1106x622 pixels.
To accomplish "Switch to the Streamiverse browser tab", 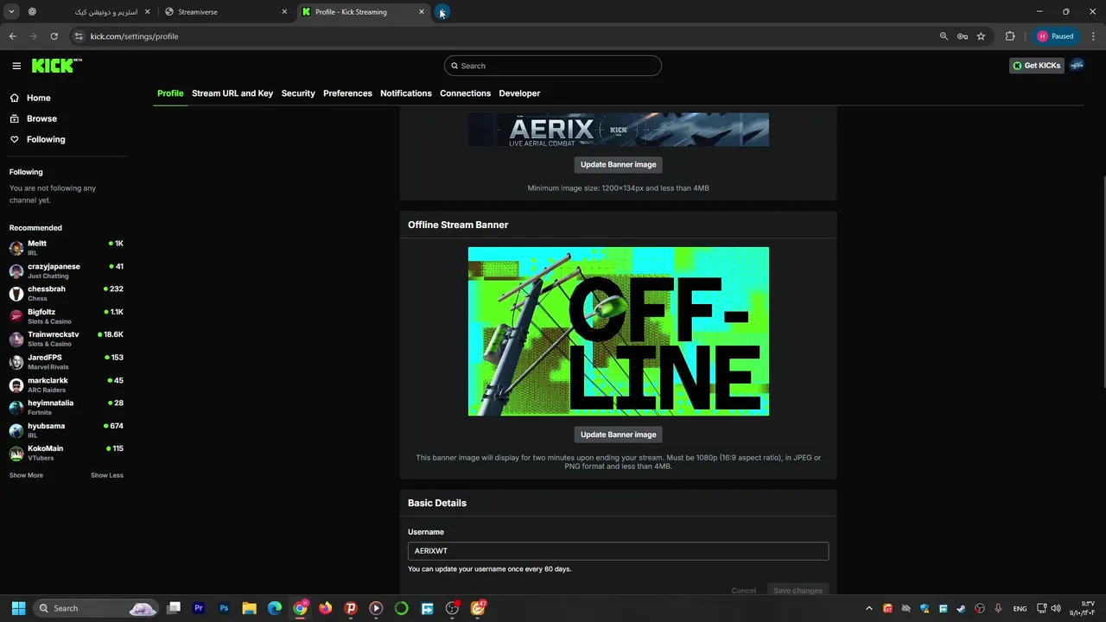I will tap(226, 12).
